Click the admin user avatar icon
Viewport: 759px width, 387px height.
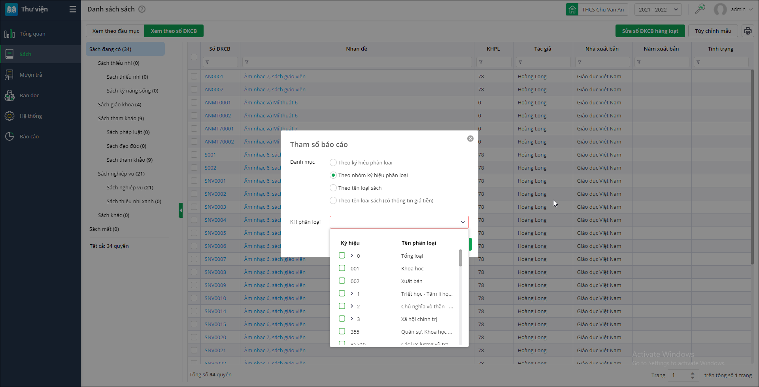(x=720, y=9)
